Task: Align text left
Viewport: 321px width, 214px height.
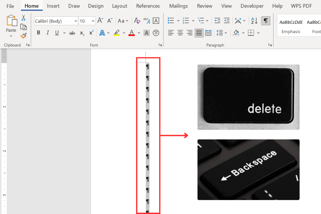Action: (171, 33)
